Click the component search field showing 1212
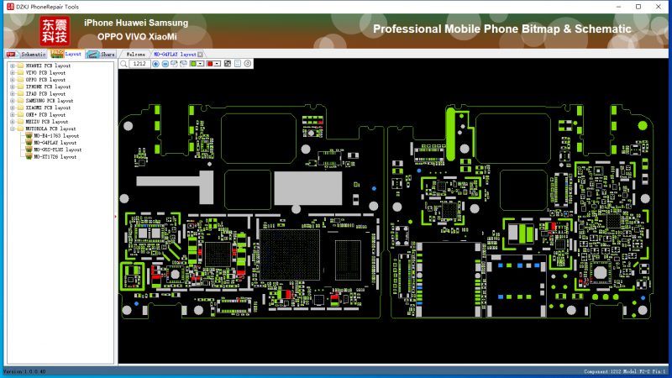The image size is (672, 378). 139,64
